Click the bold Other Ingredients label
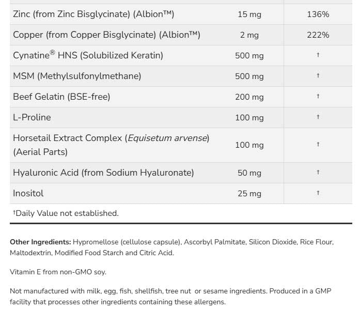The image size is (360, 312). coord(40,242)
